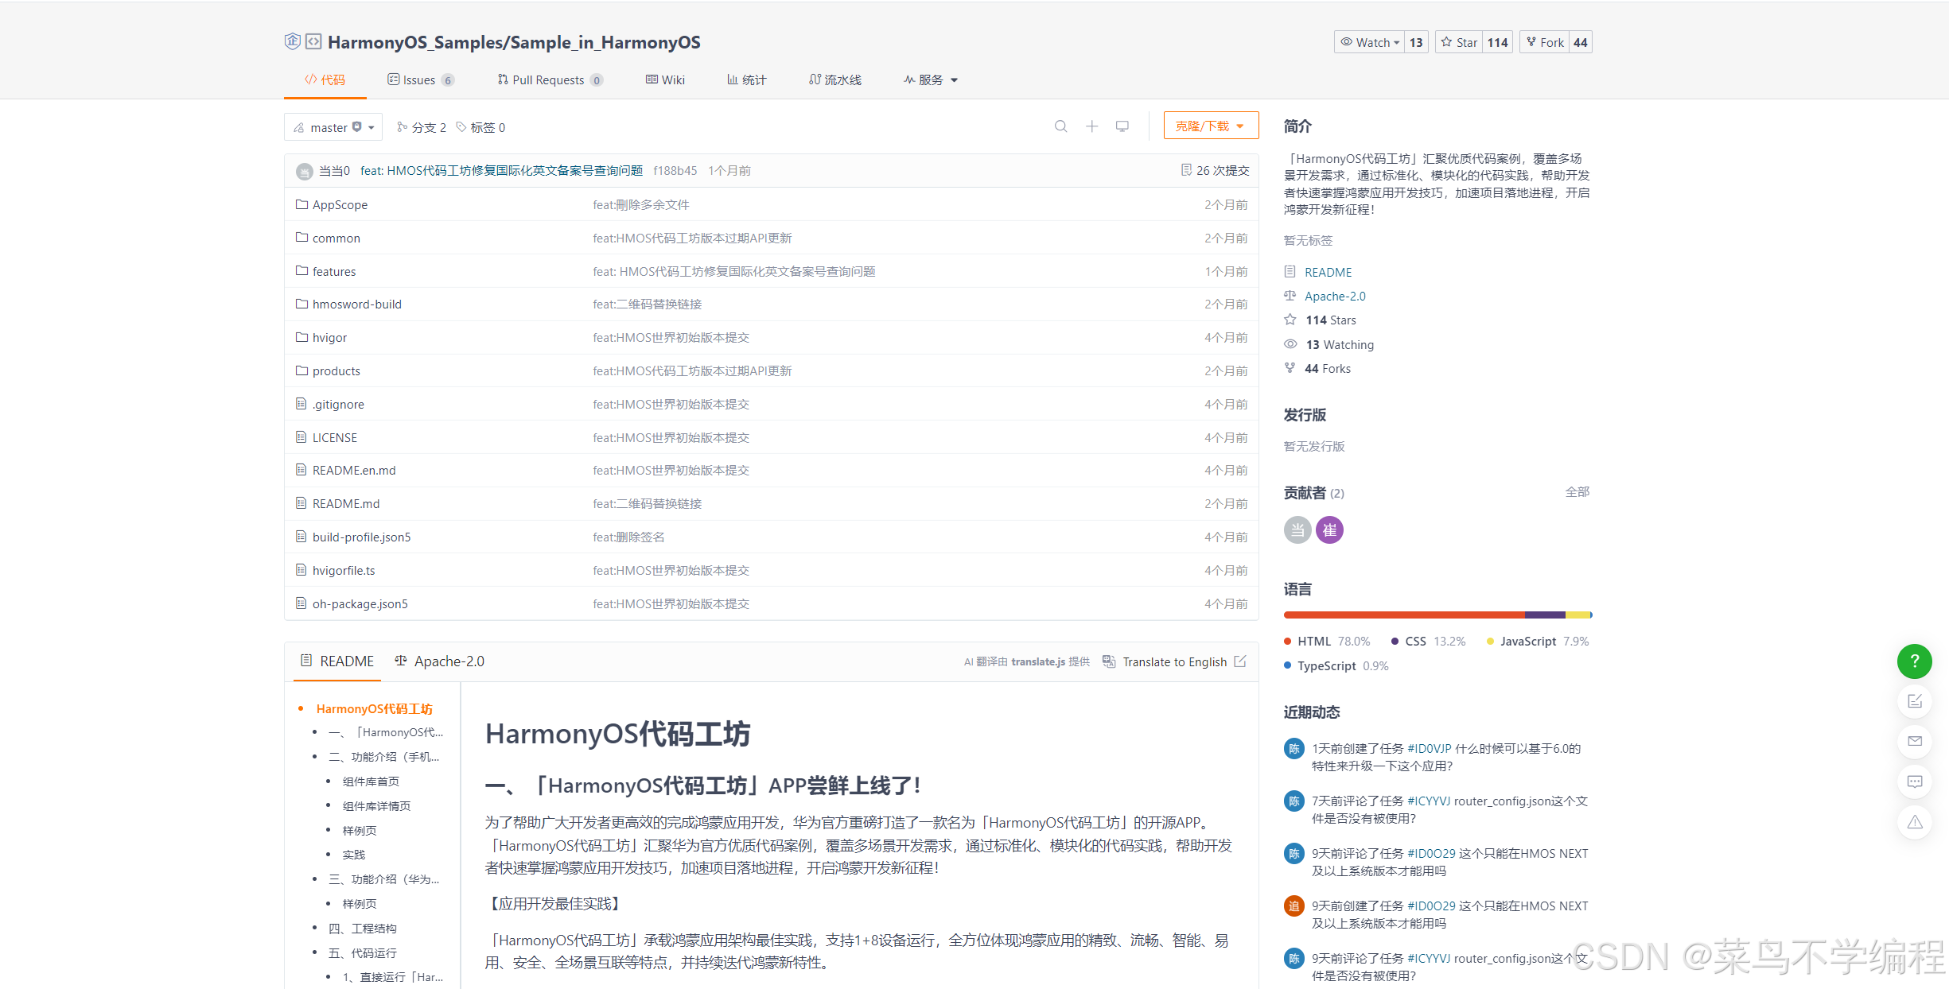
Task: Click the purple 崔 contributor avatar
Action: click(x=1329, y=529)
